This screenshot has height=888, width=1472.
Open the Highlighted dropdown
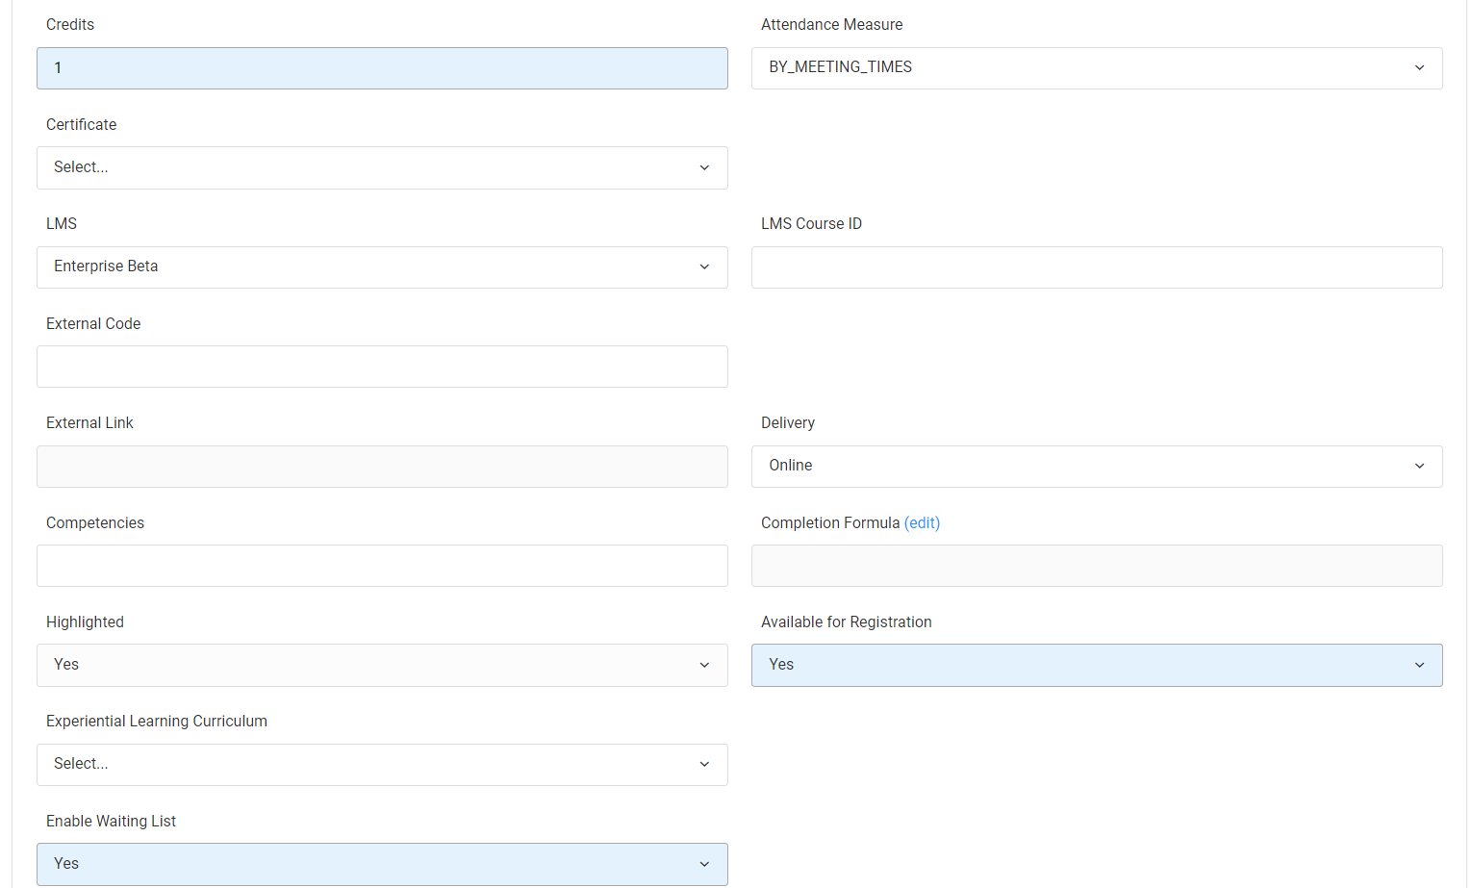pos(382,665)
